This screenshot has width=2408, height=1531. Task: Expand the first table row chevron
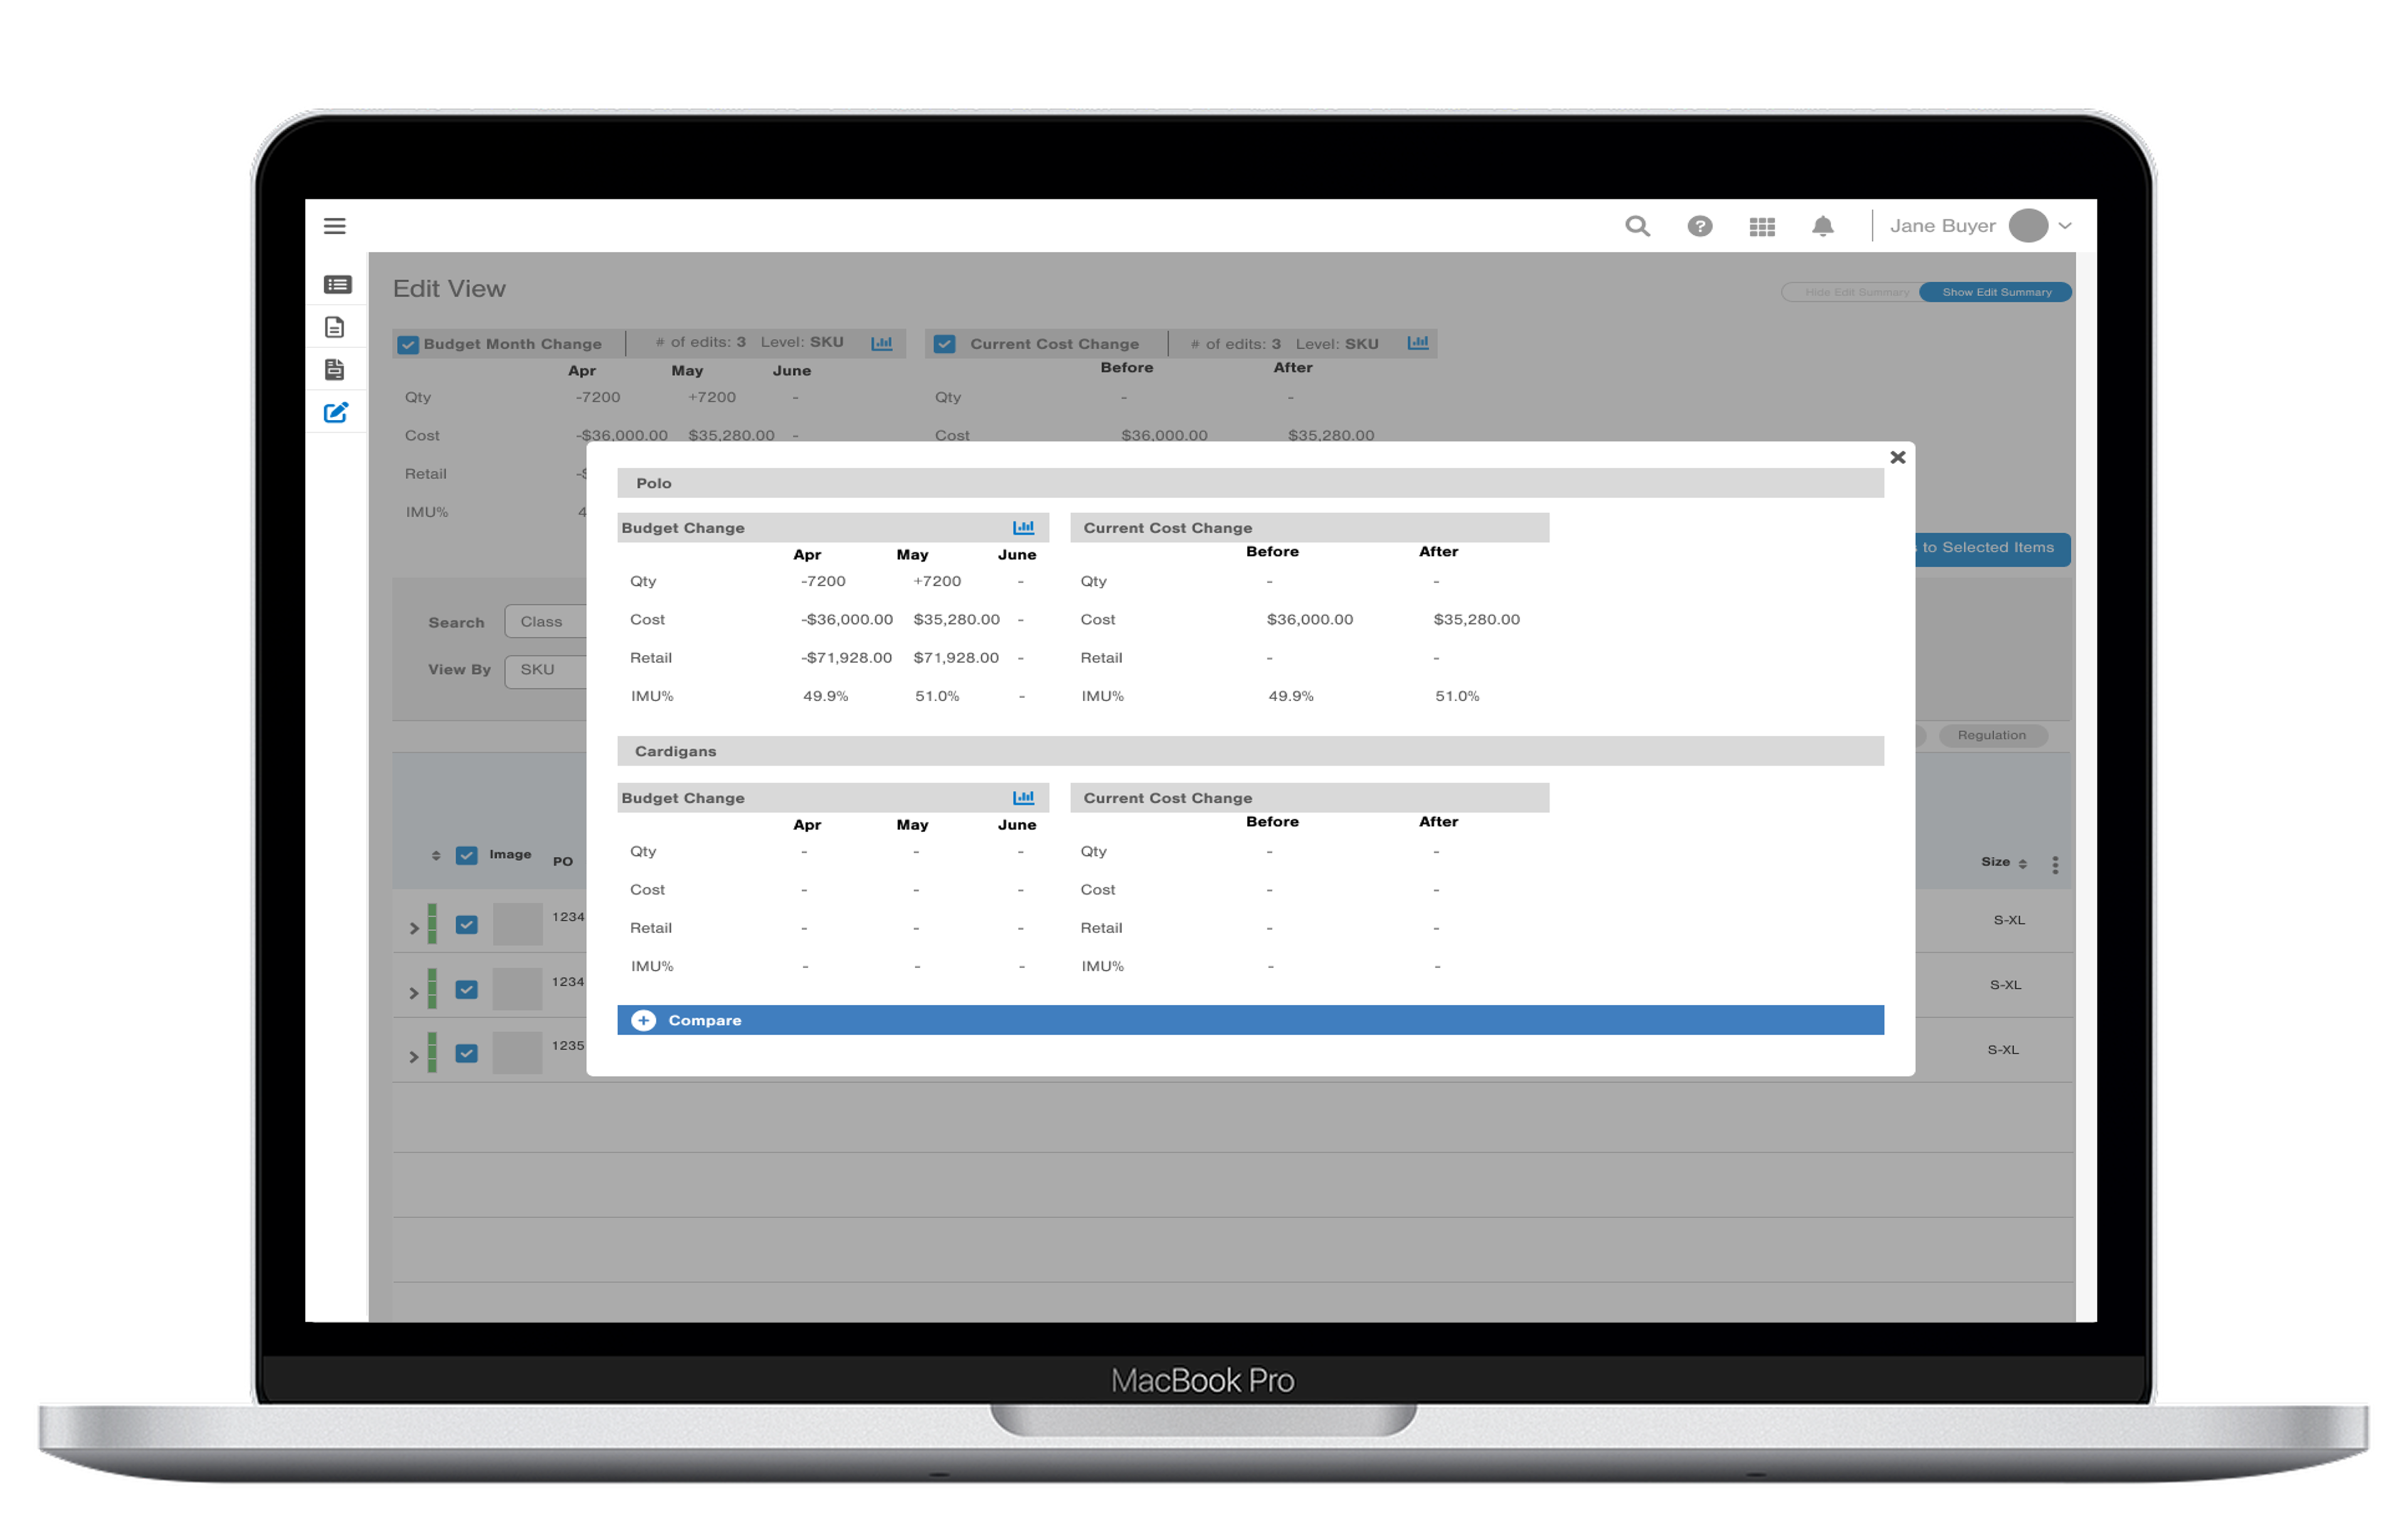(x=414, y=928)
